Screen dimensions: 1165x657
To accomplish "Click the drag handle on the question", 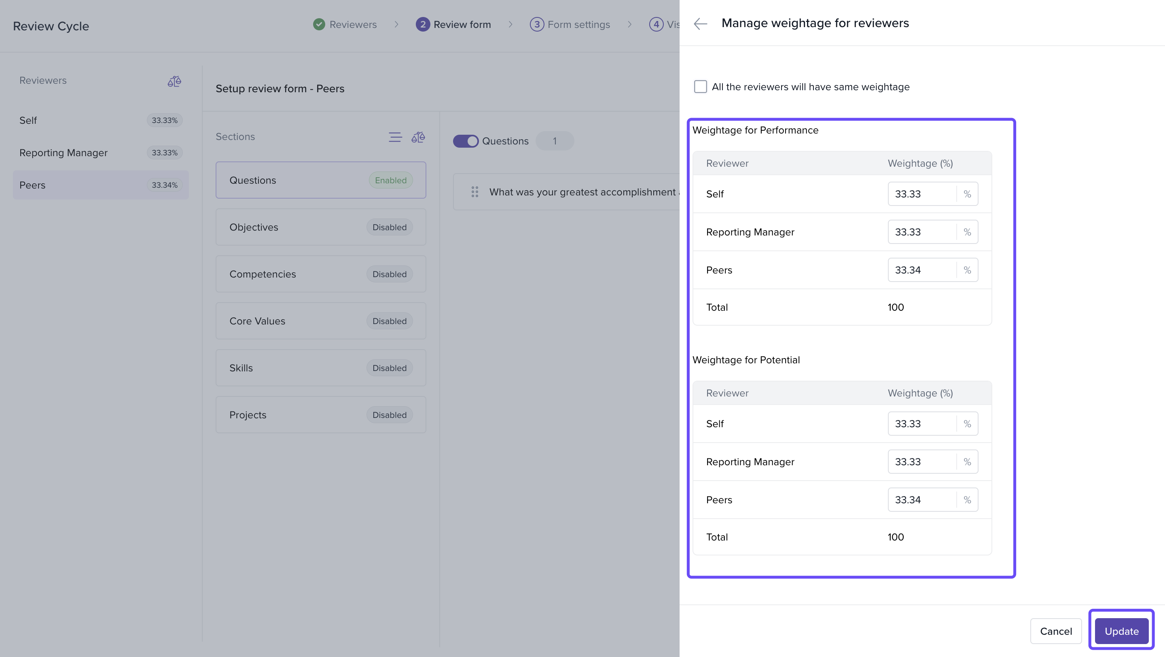I will point(474,192).
